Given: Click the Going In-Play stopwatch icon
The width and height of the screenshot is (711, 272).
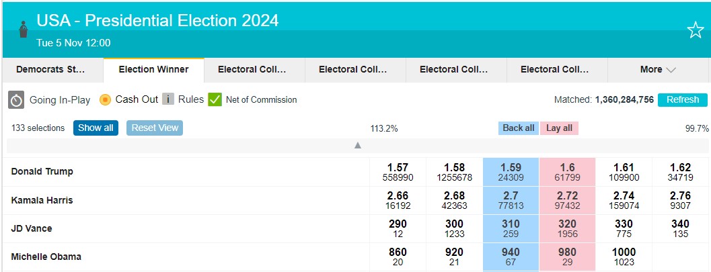Looking at the screenshot, I should click(x=17, y=100).
